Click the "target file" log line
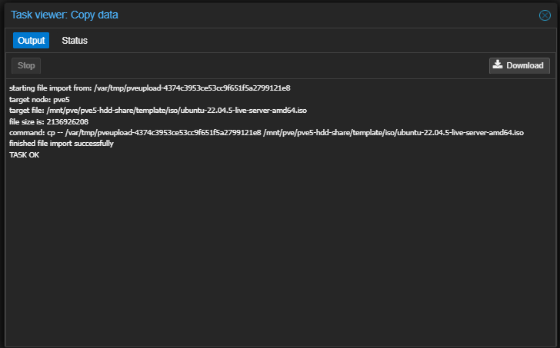This screenshot has width=560, height=348. point(158,111)
